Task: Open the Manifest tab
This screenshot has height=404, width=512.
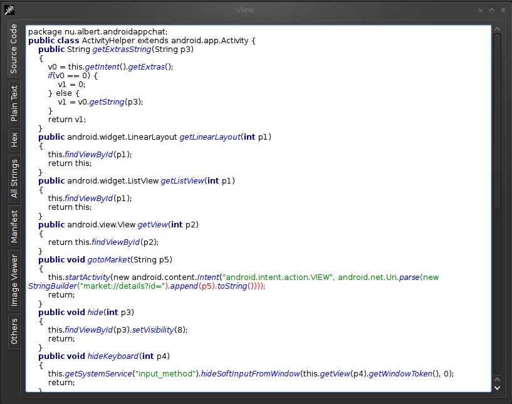Action: [x=13, y=227]
